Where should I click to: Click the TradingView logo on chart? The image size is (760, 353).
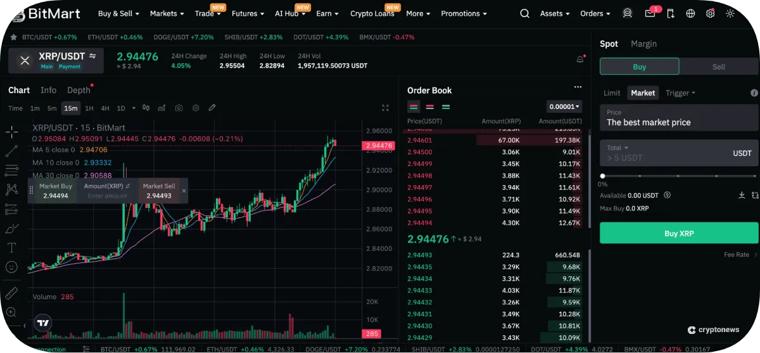[x=43, y=323]
